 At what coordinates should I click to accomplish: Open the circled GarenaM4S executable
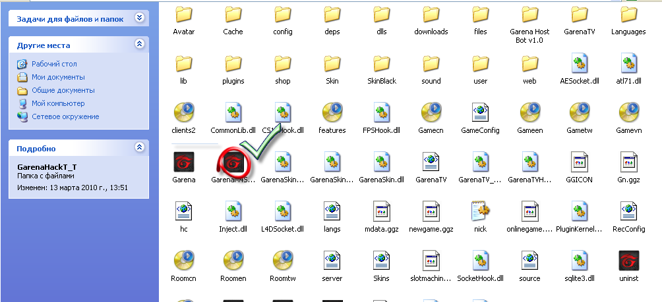coord(233,162)
